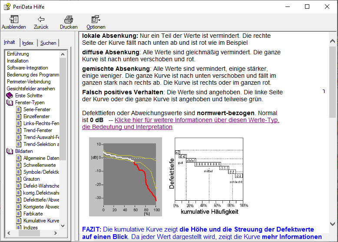This screenshot has height=242, width=338.
Task: Click the tree panel's right arrow
Action: click(56, 233)
